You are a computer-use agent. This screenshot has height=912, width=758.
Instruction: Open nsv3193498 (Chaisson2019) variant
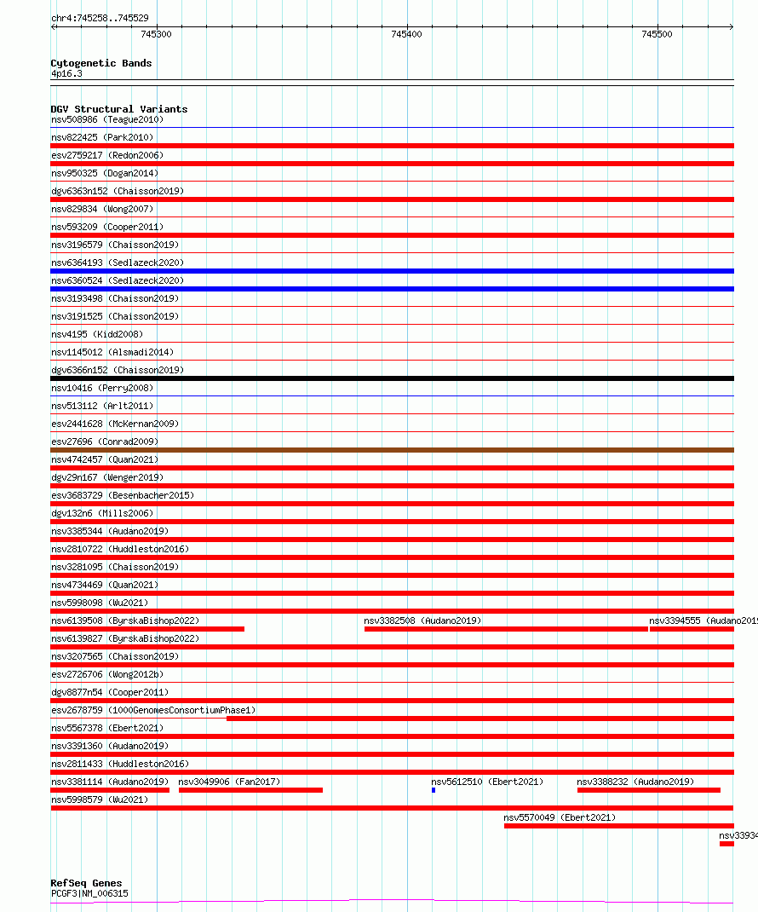115,299
